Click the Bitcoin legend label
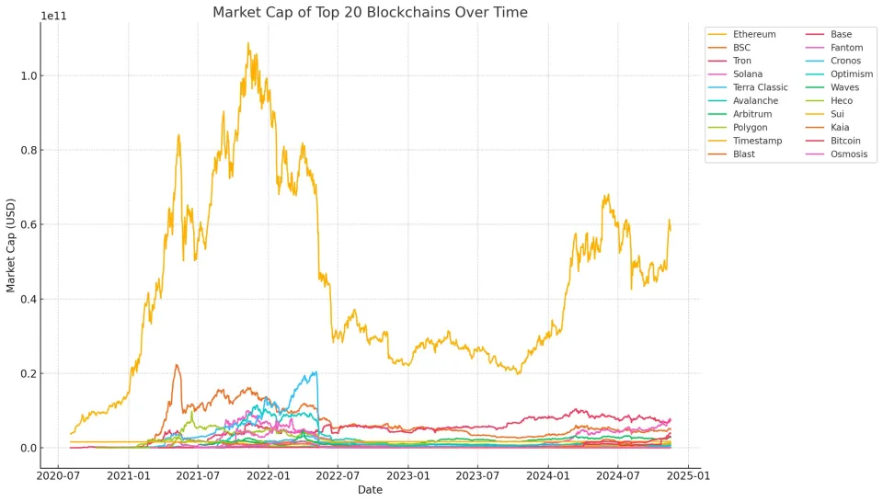 tap(845, 141)
